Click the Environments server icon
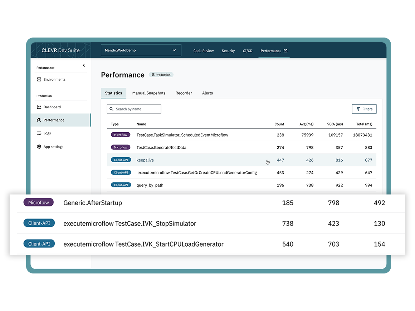This screenshot has width=415, height=311. pyautogui.click(x=39, y=79)
